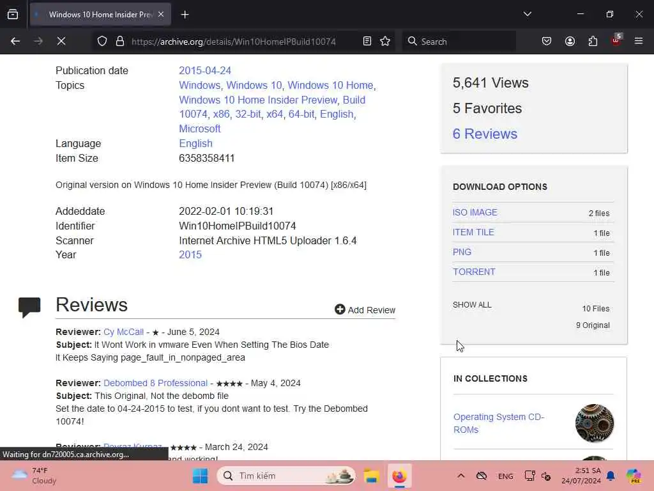Click SHOW ALL download files
Image resolution: width=654 pixels, height=491 pixels.
(x=472, y=305)
